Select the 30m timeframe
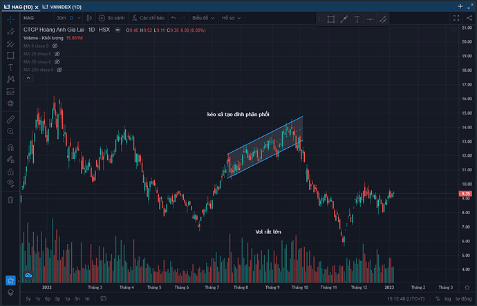 (61, 18)
